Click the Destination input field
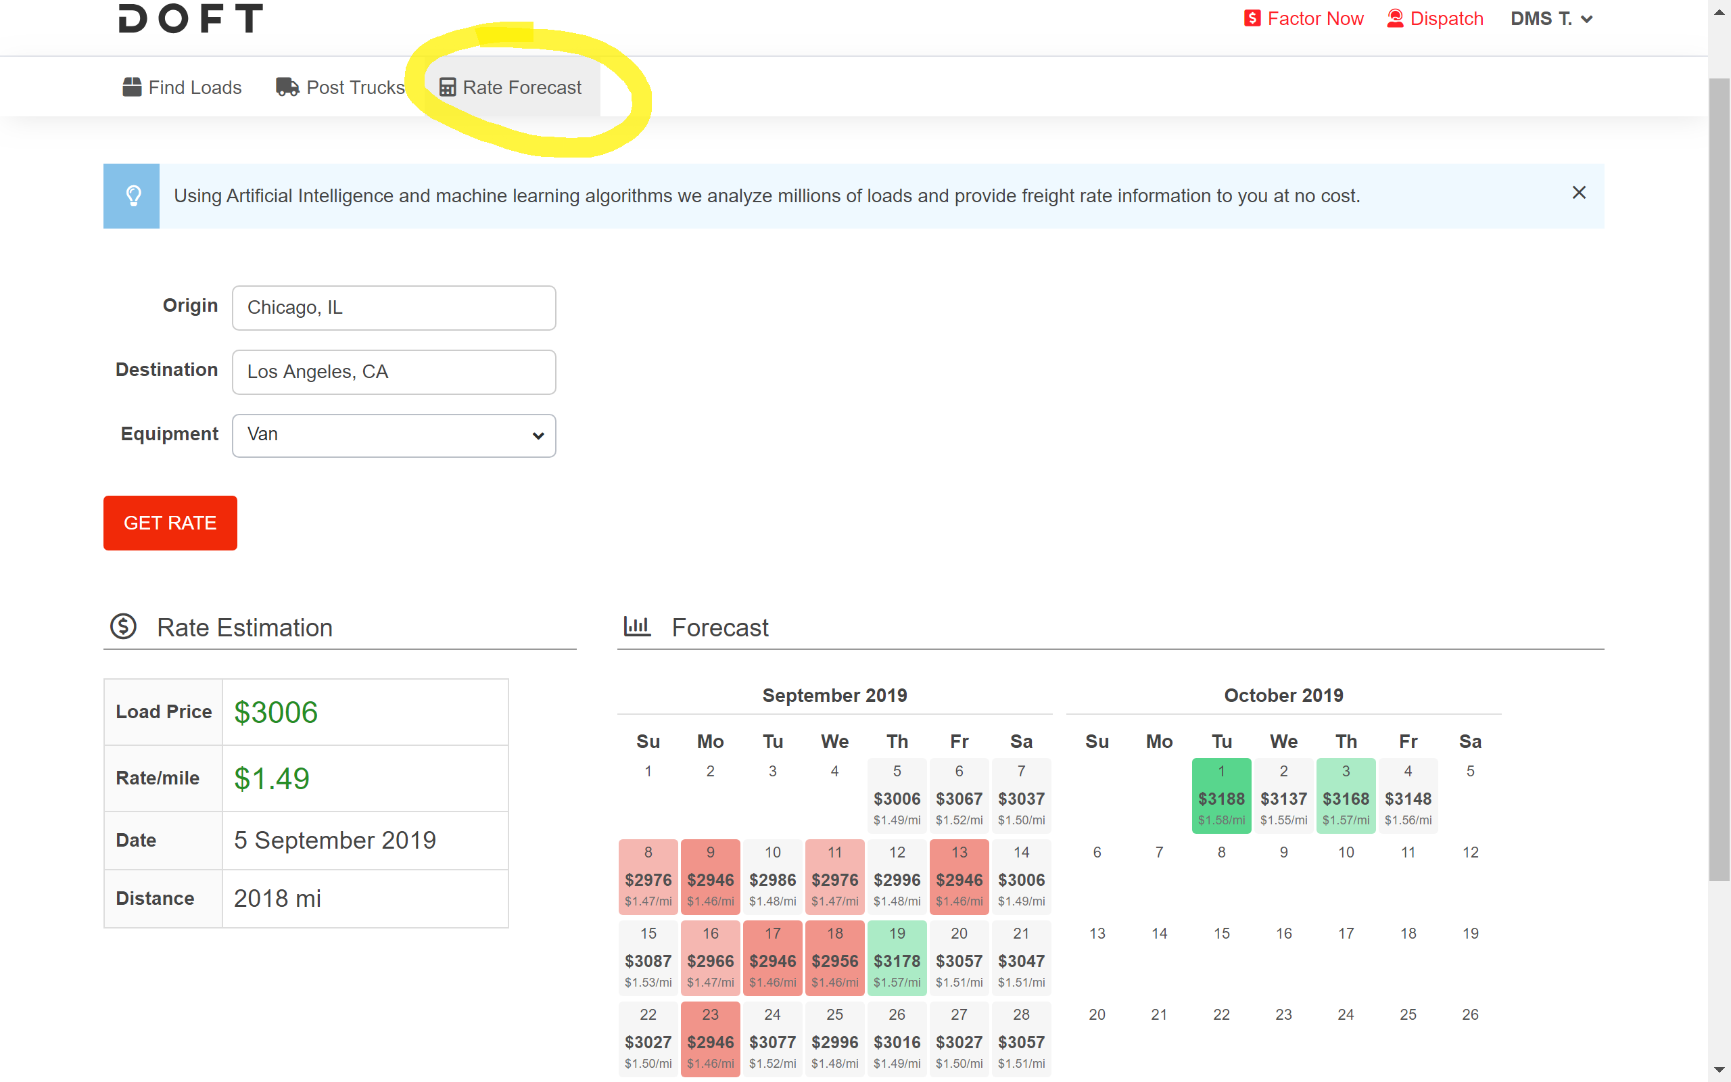The image size is (1731, 1082). click(x=394, y=372)
